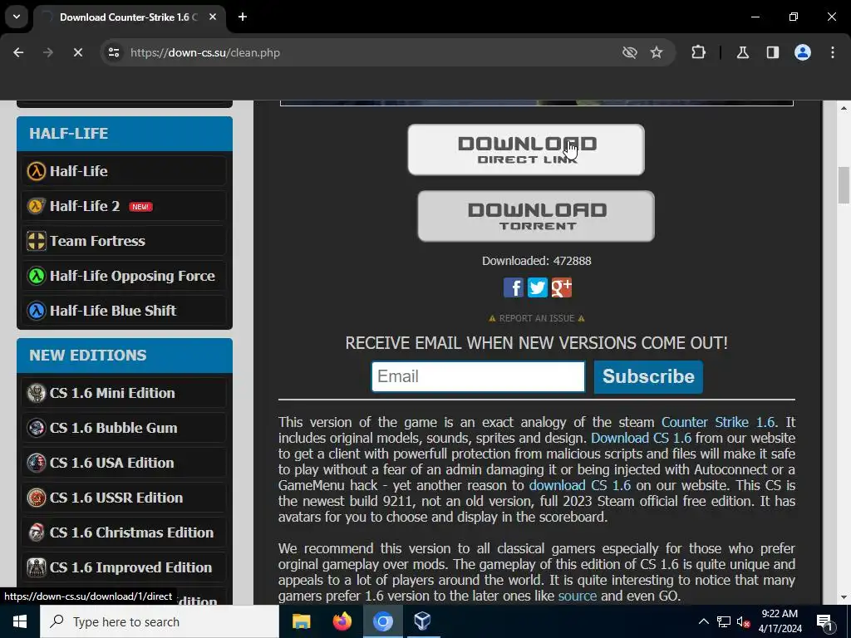Share on Facebook icon
Image resolution: width=851 pixels, height=638 pixels.
(x=514, y=287)
